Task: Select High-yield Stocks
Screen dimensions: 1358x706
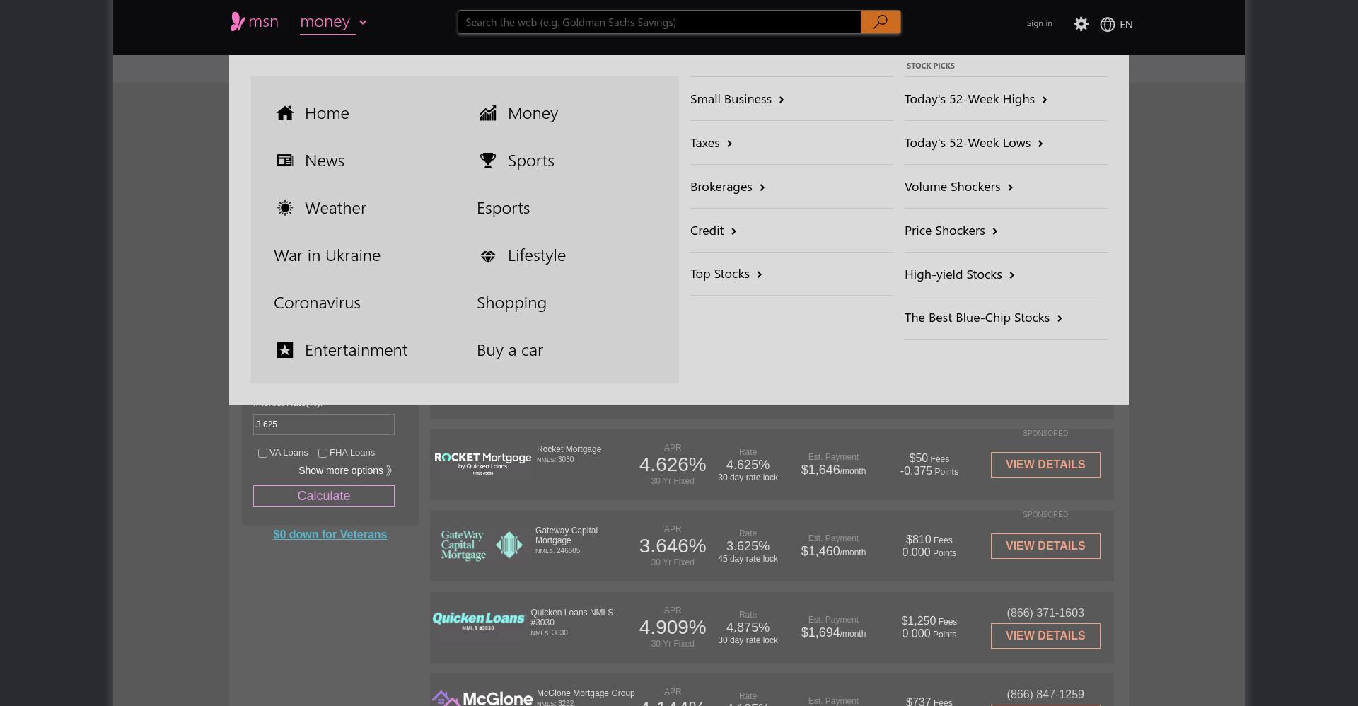Action: click(960, 274)
